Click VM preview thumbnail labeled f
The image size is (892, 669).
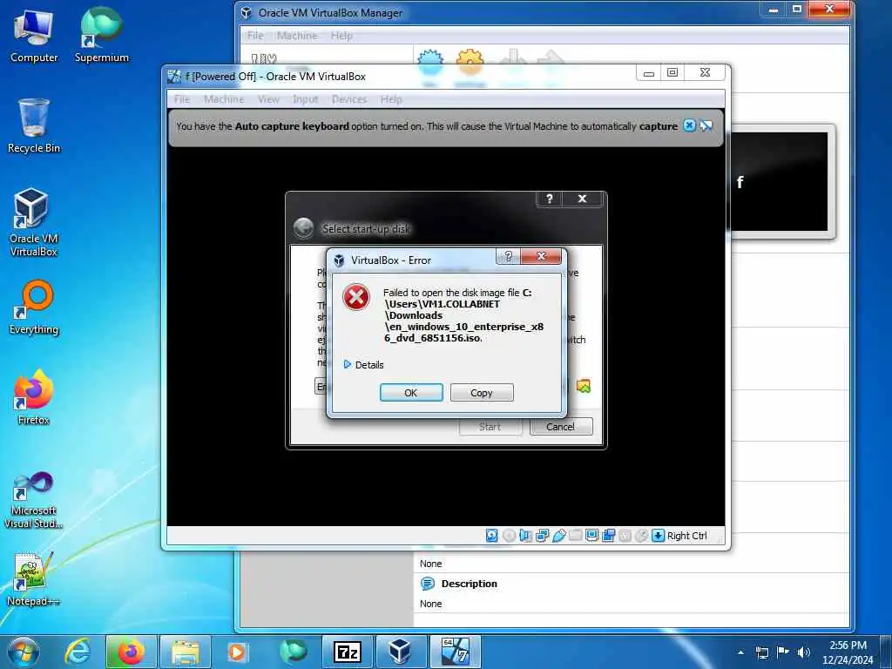[779, 182]
